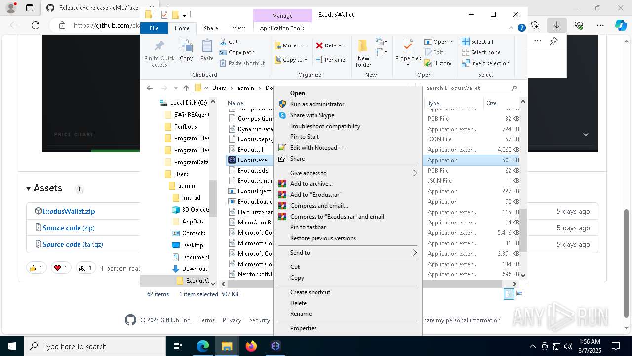Go back in Explorer navigation

[150, 88]
